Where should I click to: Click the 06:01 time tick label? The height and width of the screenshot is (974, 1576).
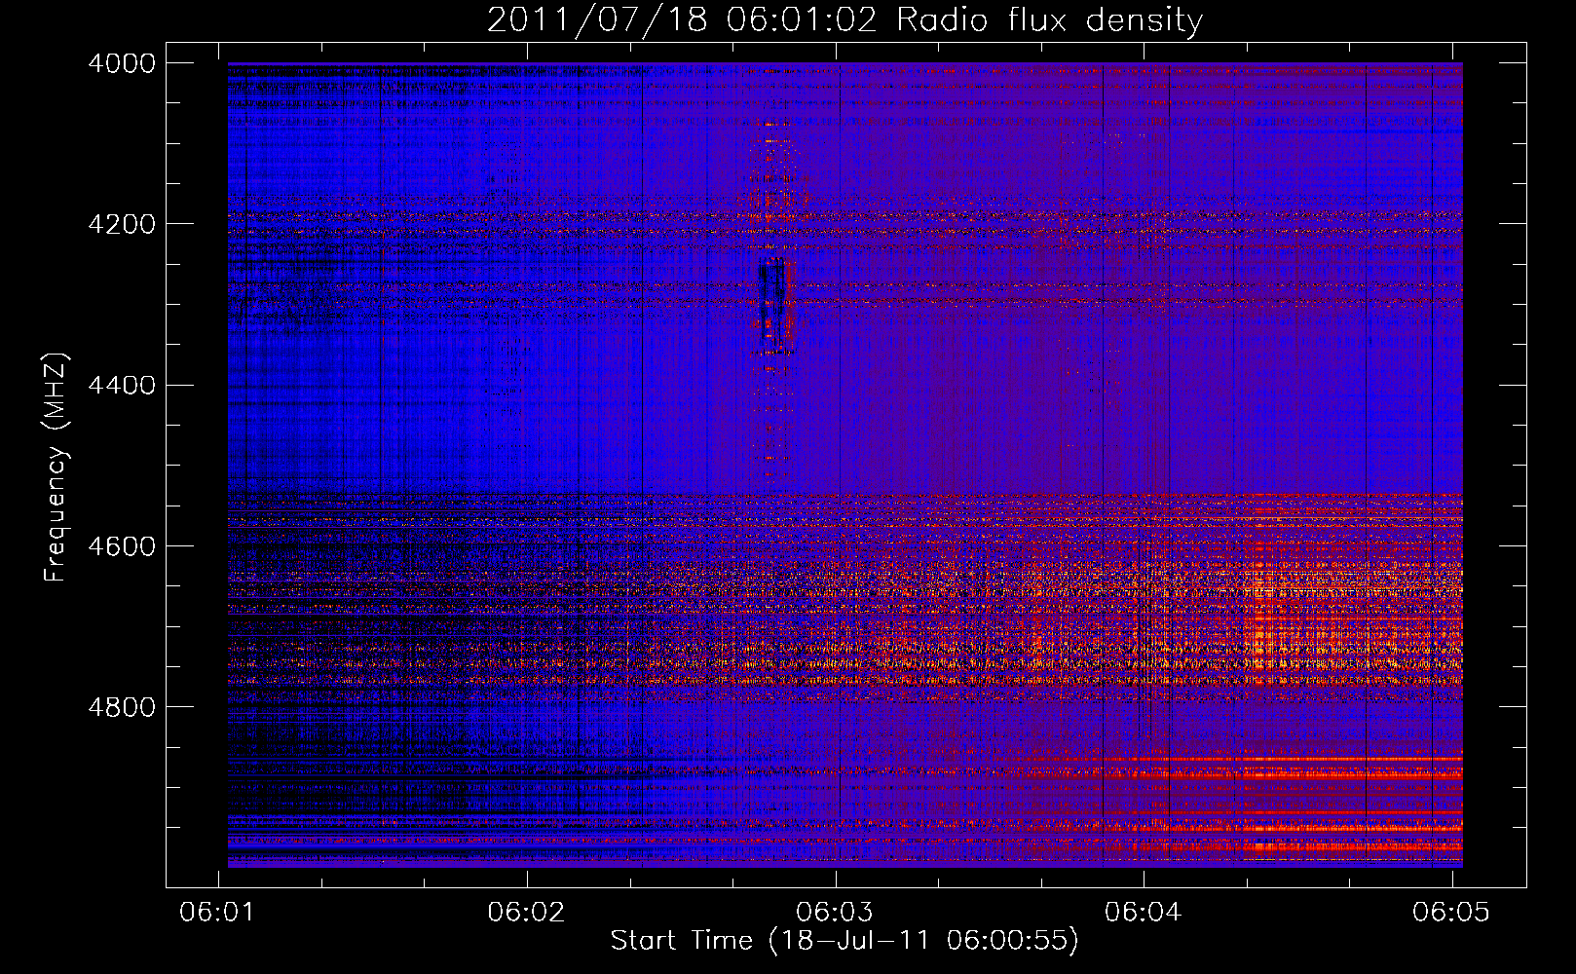[x=219, y=912]
